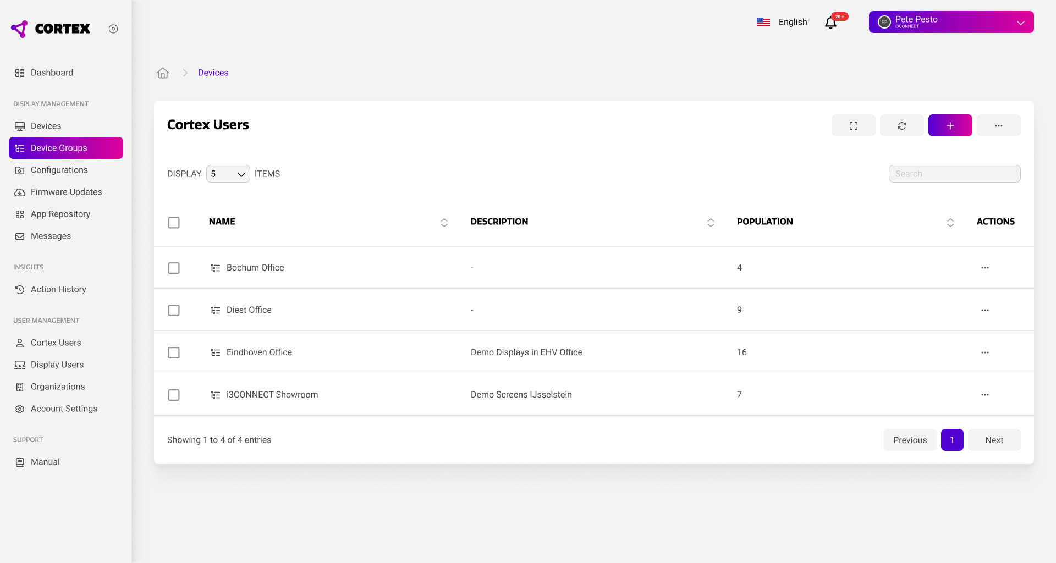
Task: Open actions menu for Eindhoven Office row
Action: point(985,352)
